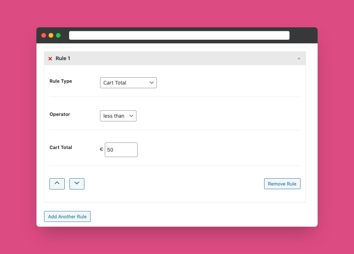Click the Rule Type label
The width and height of the screenshot is (354, 254).
click(x=61, y=81)
